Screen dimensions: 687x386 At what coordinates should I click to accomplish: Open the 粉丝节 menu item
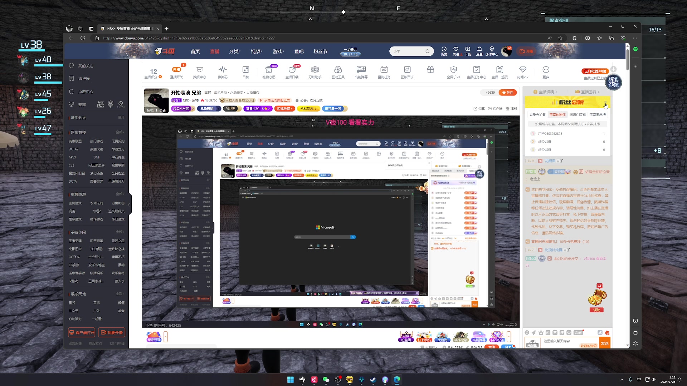(x=320, y=51)
